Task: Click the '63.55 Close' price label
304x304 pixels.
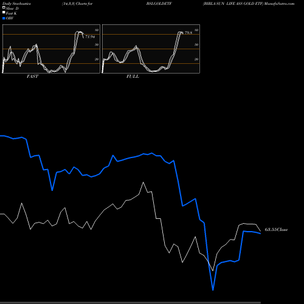Action: 276,230
